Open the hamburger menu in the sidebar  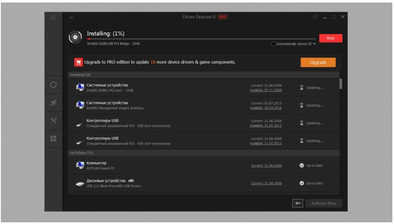point(53,17)
